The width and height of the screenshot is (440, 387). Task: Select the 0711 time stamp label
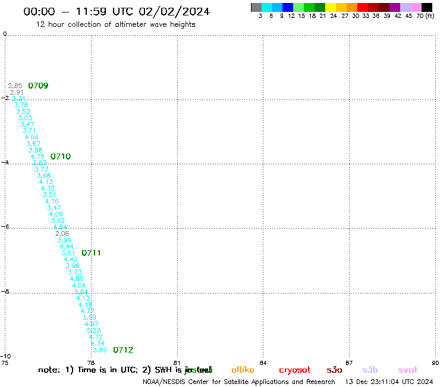(x=91, y=252)
